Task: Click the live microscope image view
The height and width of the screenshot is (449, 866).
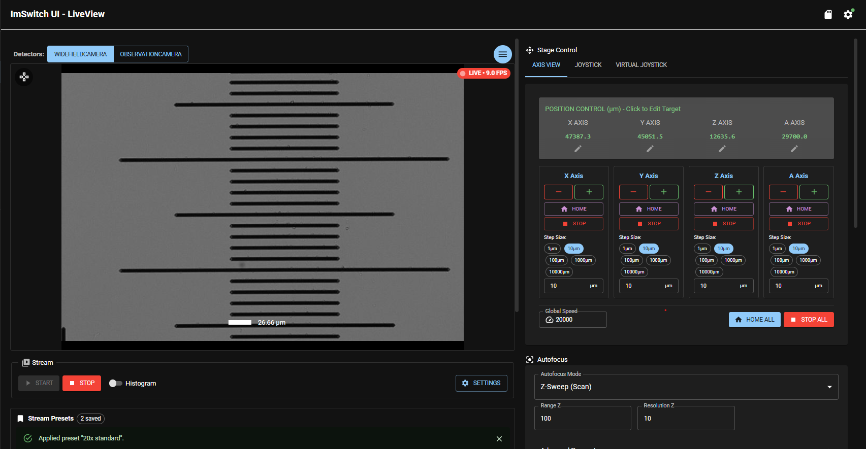Action: tap(263, 207)
